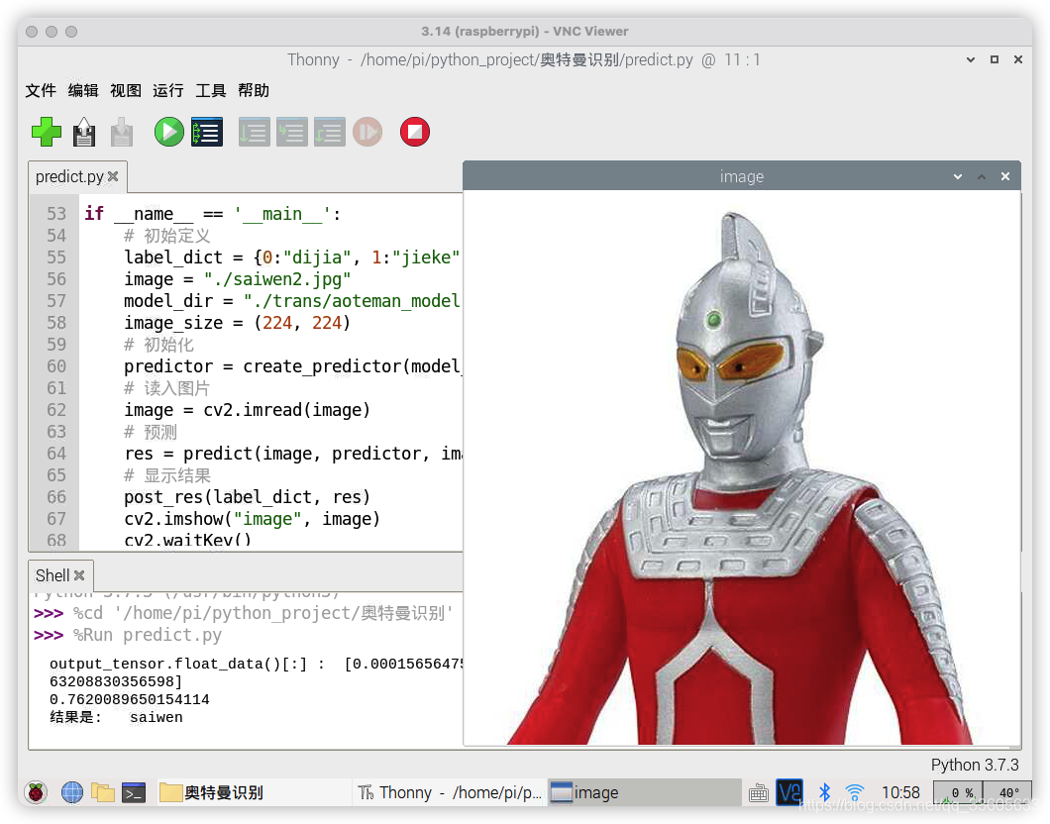Maximize the image window with up arrow
Screen dimensions: 1050x824
coord(982,176)
